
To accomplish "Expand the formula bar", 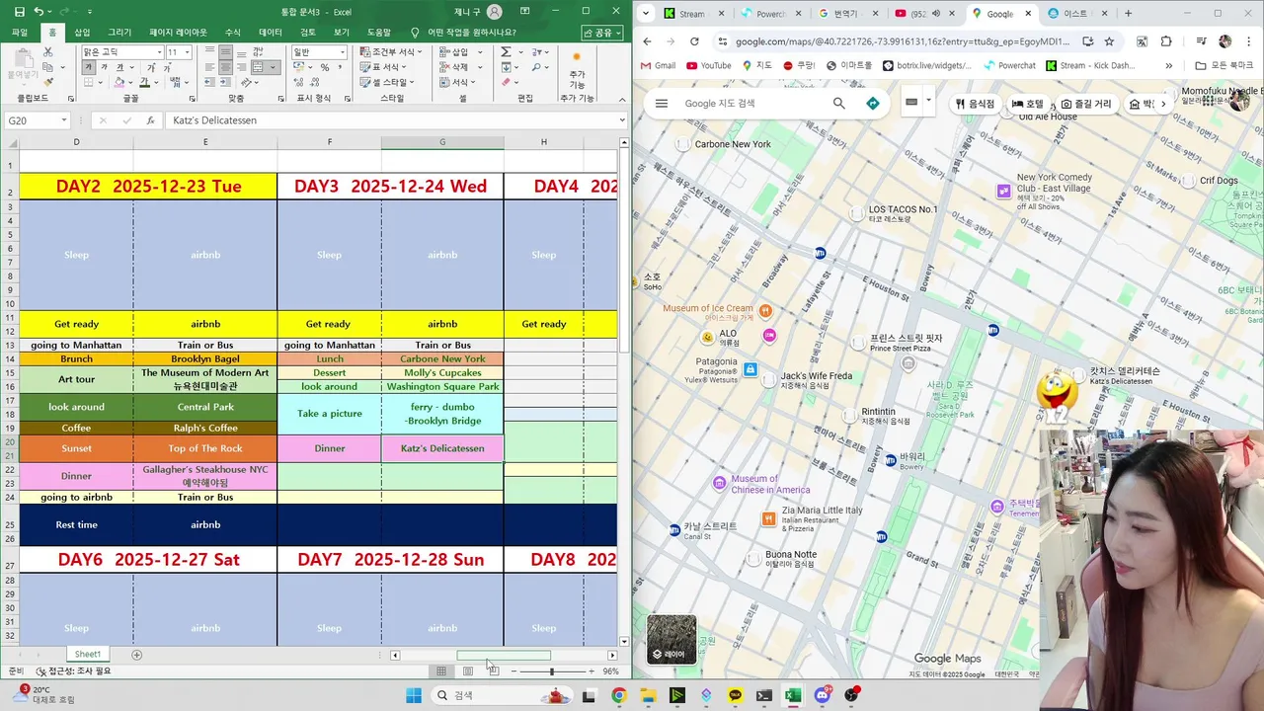I will (622, 120).
